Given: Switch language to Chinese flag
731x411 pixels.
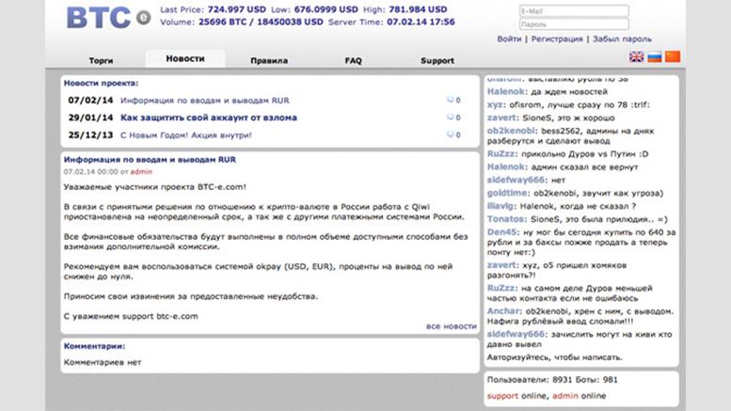Looking at the screenshot, I should pos(672,56).
